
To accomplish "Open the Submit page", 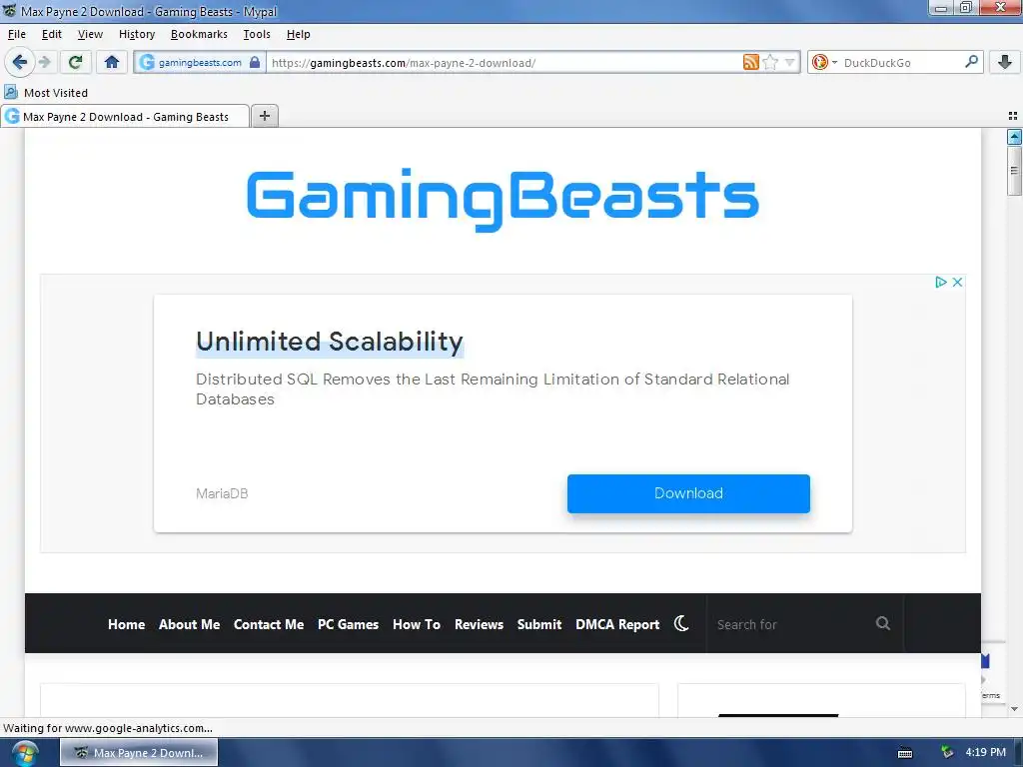I will [539, 624].
